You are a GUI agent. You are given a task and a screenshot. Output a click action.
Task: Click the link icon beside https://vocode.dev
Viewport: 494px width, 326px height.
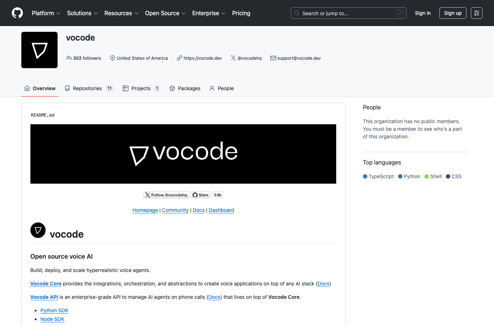point(179,58)
